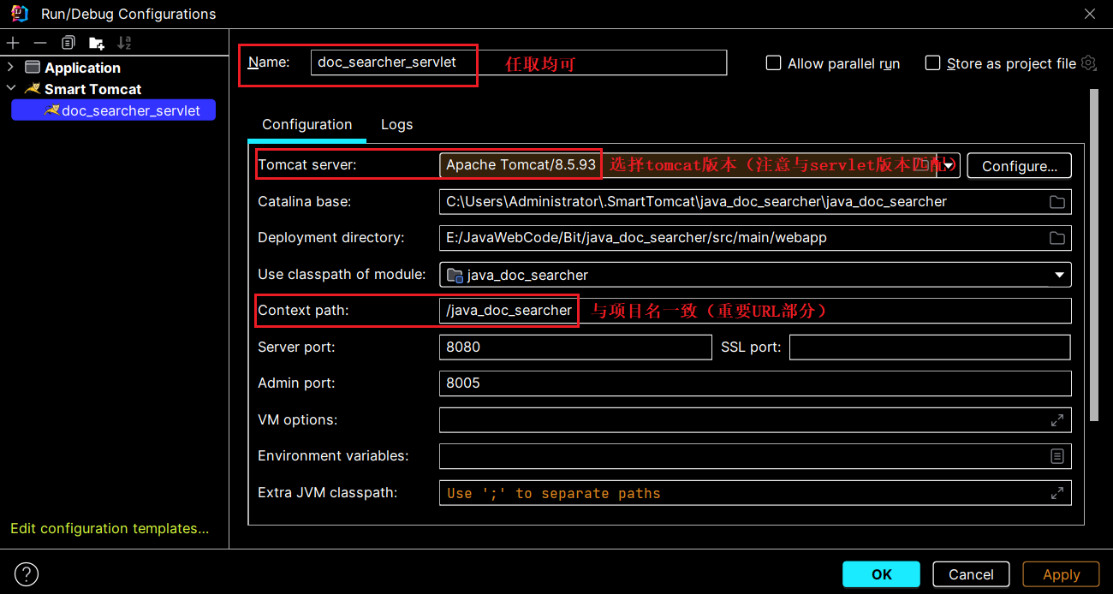
Task: Switch to the Logs tab
Action: point(396,124)
